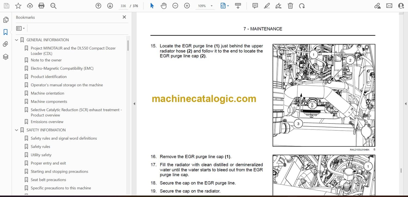Toggle the page thumbnails panel
Screen dimensions: 408x197
[5, 20]
